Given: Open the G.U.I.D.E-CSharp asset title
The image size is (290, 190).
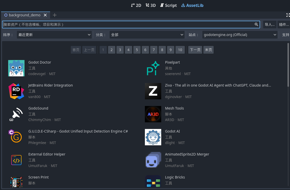Looking at the screenshot, I should point(78,131).
